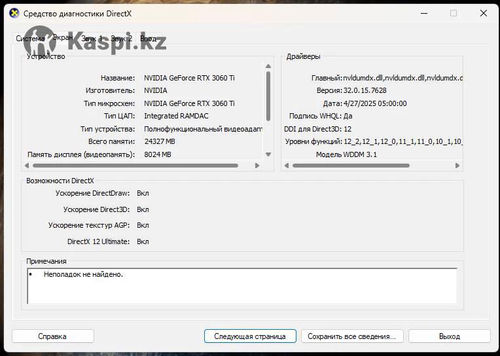Switch to the Система tab
The image size is (500, 356).
coord(30,39)
